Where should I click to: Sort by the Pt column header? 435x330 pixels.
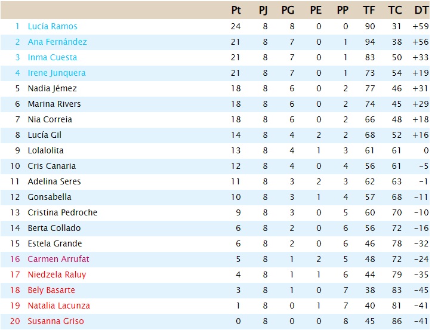click(x=236, y=10)
